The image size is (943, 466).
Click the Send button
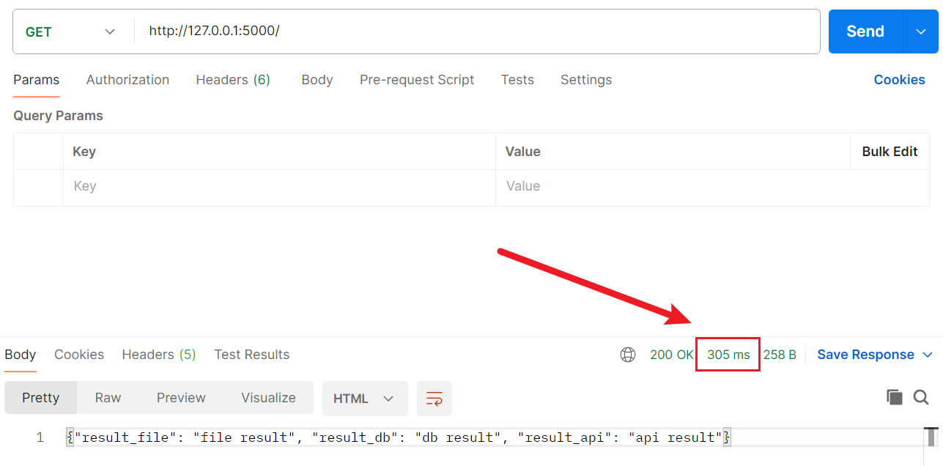click(865, 32)
